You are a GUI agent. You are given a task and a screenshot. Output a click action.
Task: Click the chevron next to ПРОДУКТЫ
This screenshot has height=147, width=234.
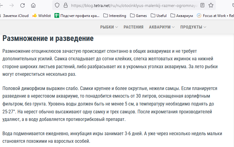point(205,27)
